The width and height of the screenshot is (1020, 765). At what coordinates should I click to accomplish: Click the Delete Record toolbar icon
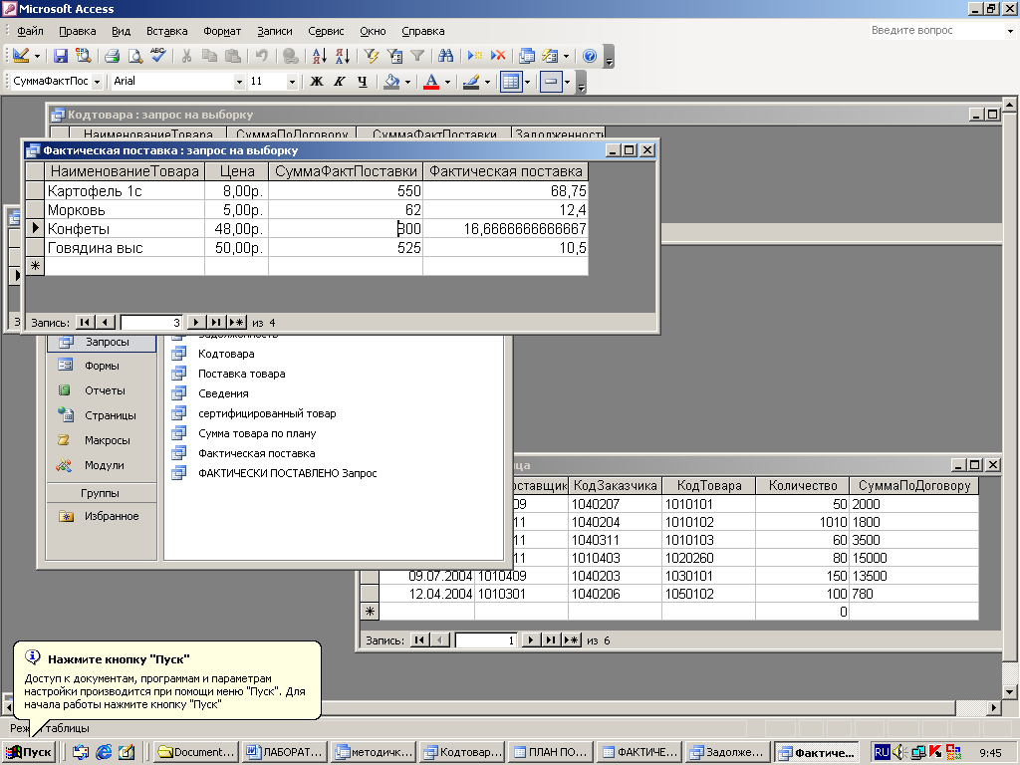coord(498,56)
